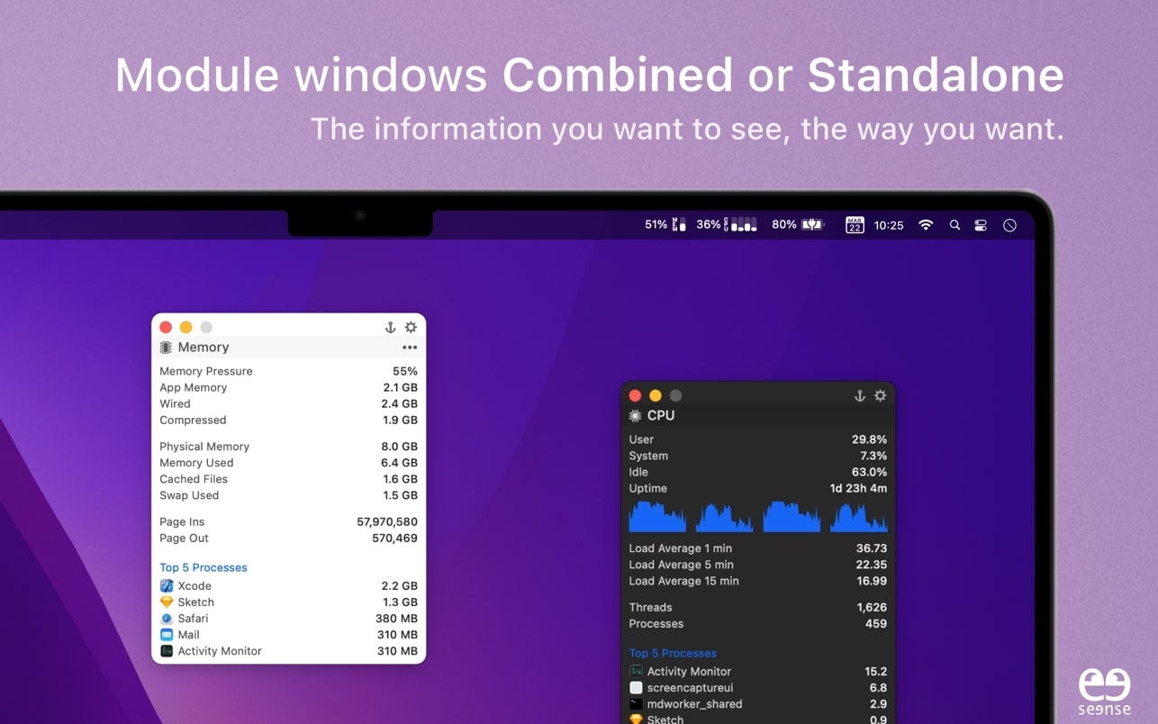This screenshot has width=1158, height=724.
Task: Open the ellipsis menu on the Memory window
Action: pos(410,347)
